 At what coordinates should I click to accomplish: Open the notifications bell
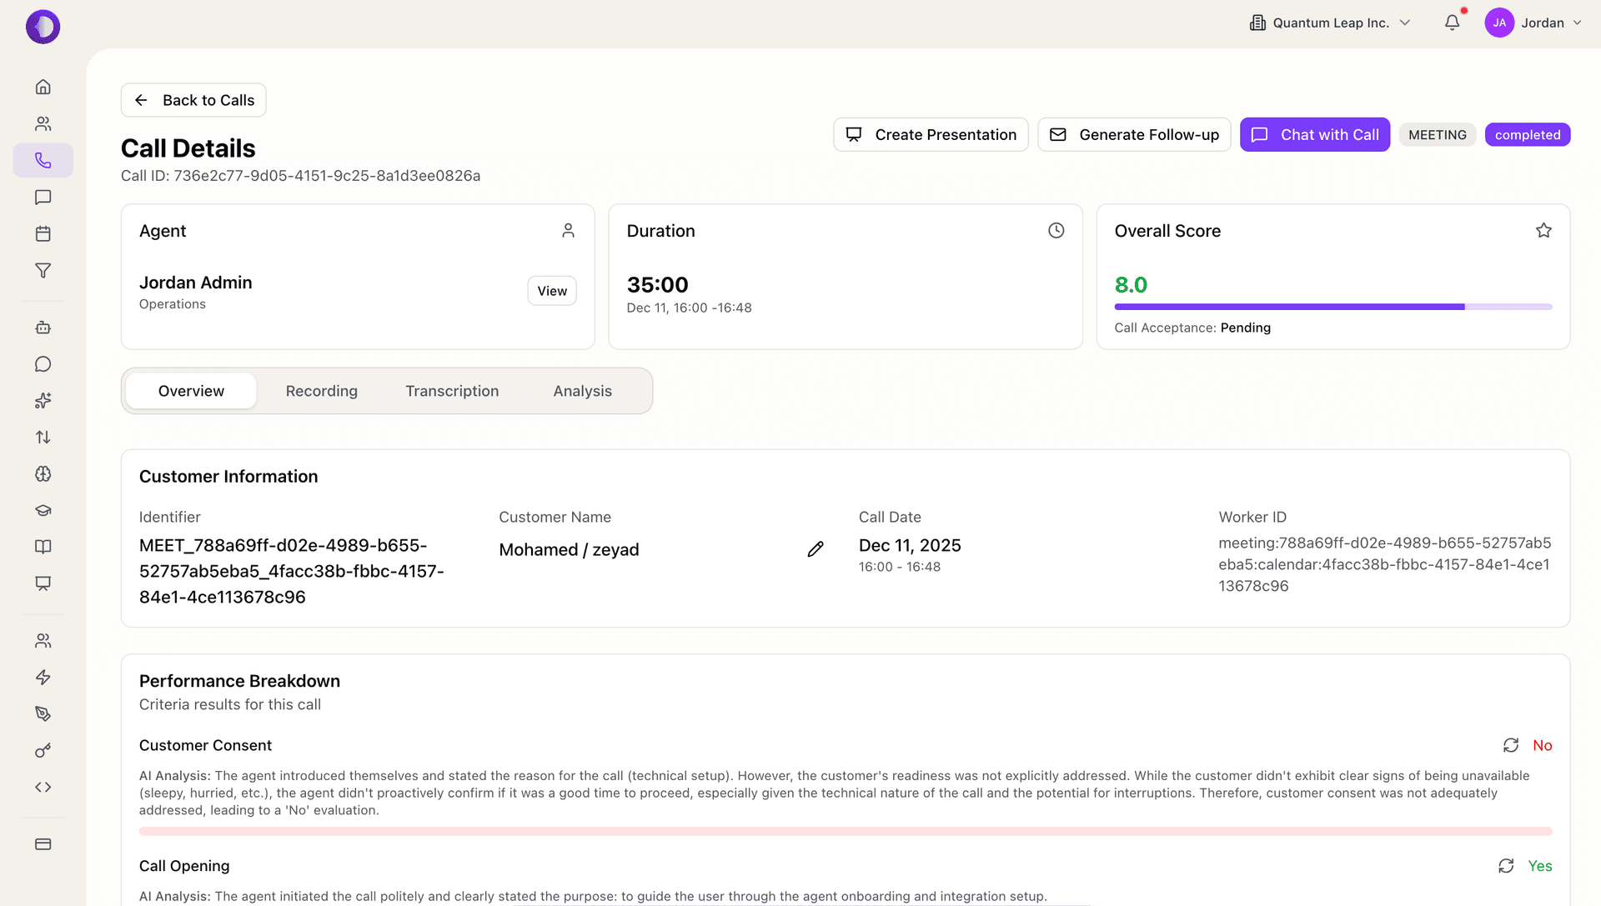coord(1453,23)
